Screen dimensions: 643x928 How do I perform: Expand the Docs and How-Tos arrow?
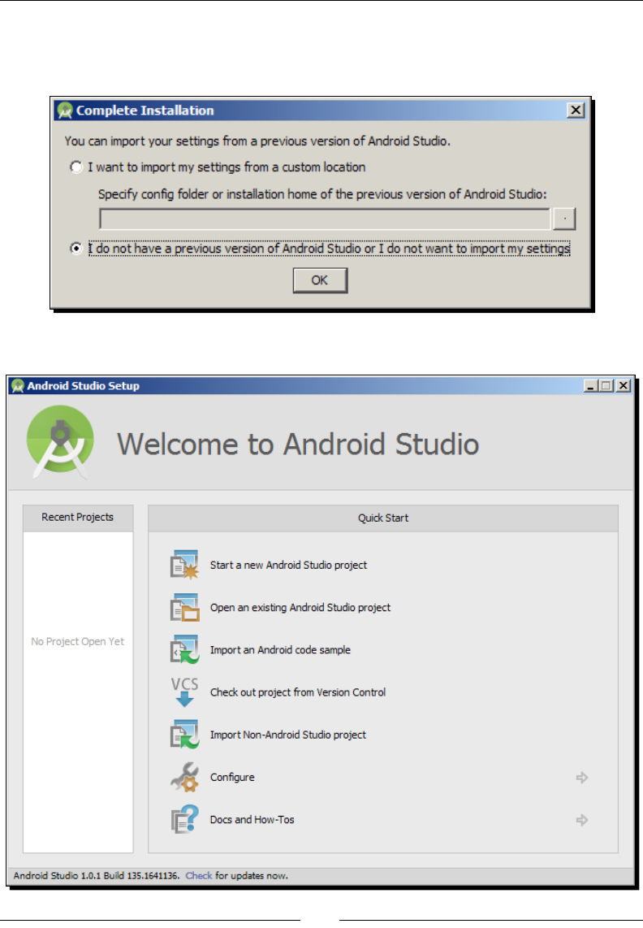click(x=582, y=820)
